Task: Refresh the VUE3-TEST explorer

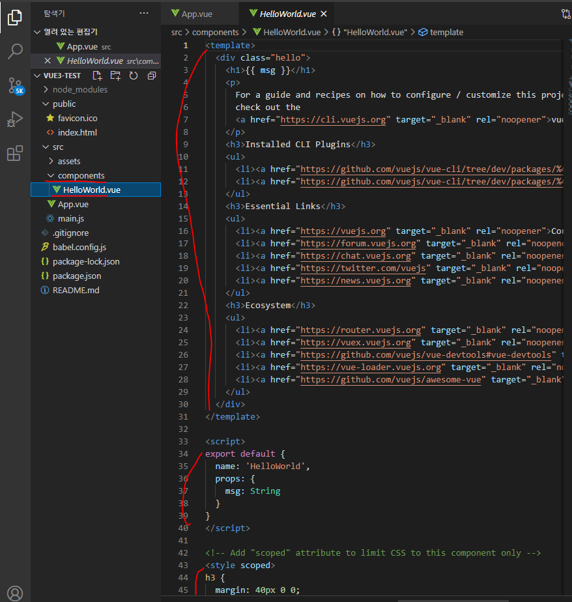Action: tap(133, 76)
